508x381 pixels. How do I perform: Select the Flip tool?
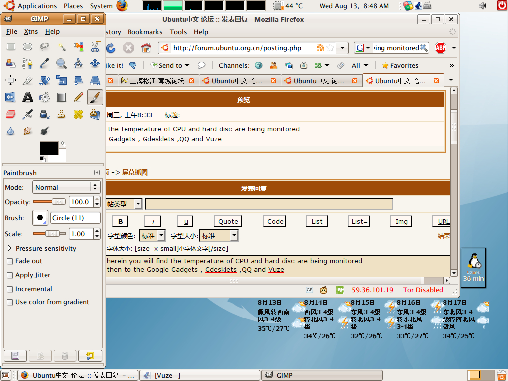pyautogui.click(x=11, y=97)
